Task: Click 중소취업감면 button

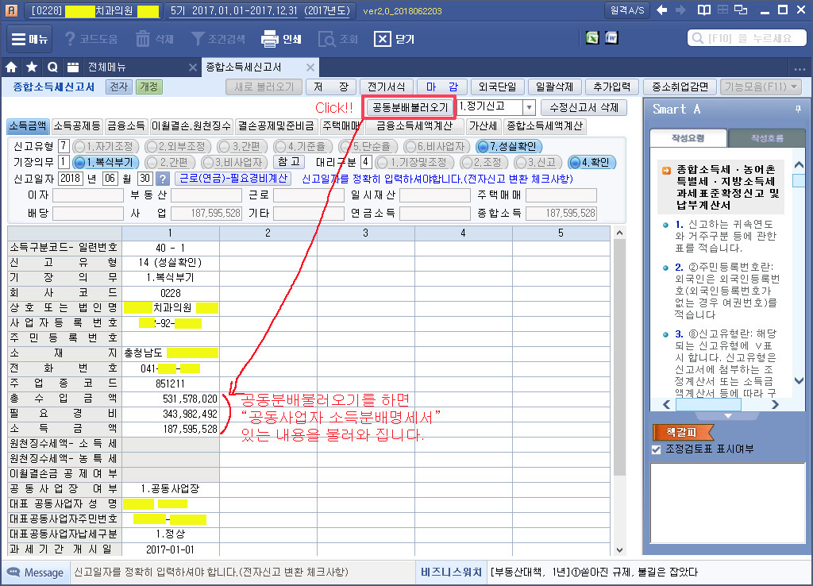Action: coord(680,87)
